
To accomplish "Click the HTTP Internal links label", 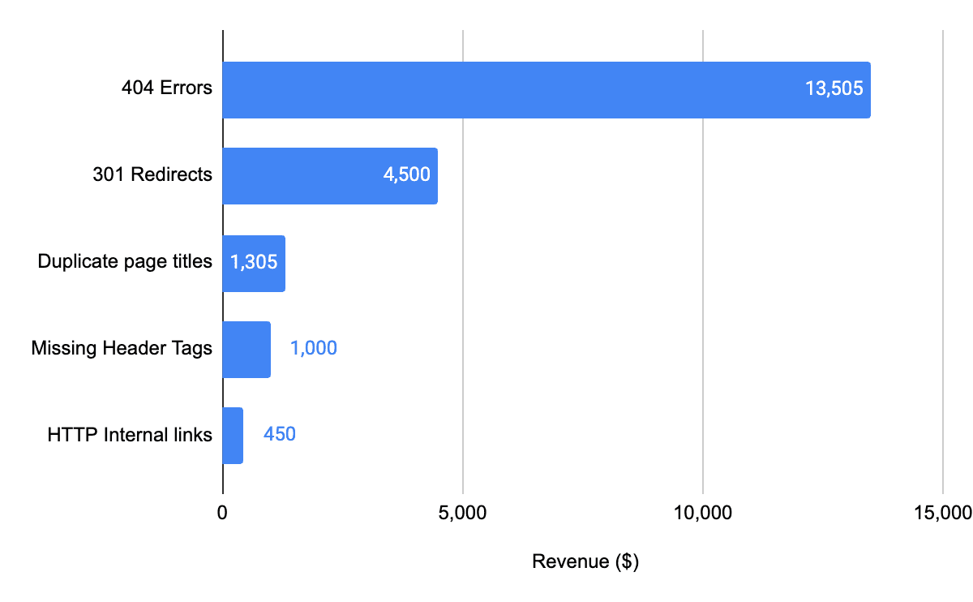I will click(129, 434).
